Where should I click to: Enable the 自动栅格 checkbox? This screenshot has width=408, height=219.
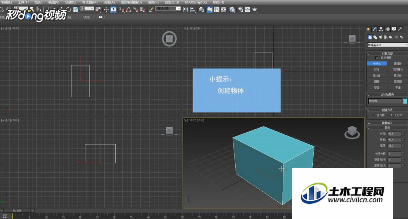(377, 58)
